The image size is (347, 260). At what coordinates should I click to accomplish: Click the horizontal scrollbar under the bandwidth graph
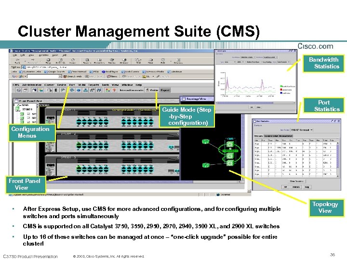click(255, 103)
